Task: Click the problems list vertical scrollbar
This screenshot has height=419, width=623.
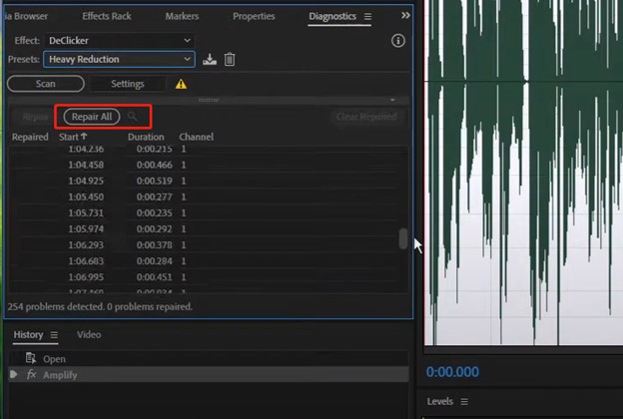Action: 403,239
